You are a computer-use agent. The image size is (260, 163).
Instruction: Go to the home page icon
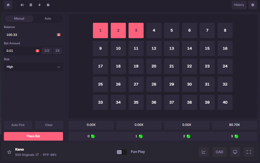(8, 5)
